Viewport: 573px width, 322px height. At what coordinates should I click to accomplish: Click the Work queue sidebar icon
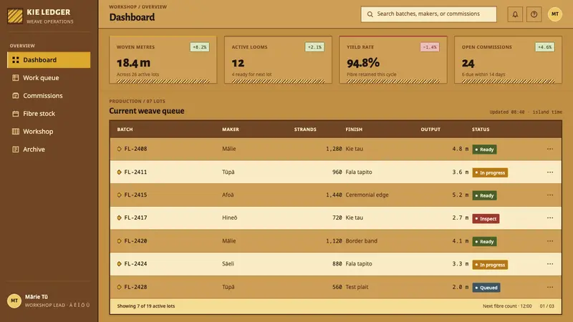[15, 78]
